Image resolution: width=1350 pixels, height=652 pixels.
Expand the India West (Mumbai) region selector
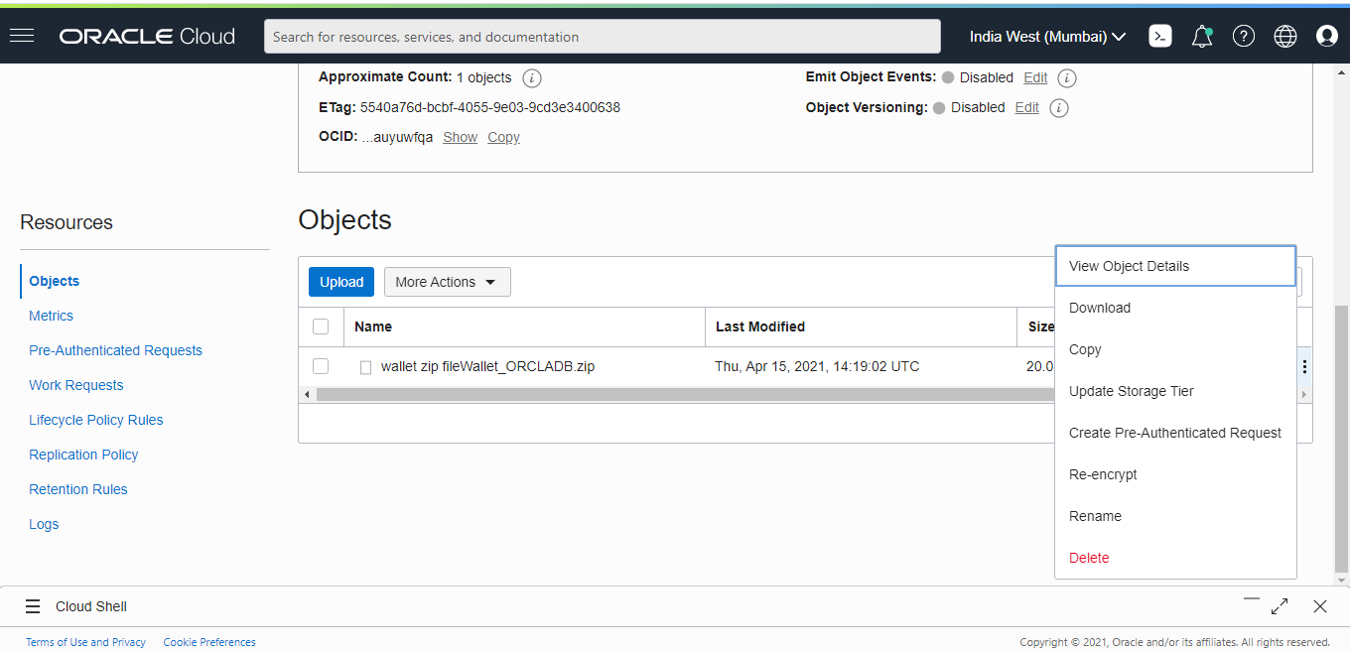point(1047,37)
